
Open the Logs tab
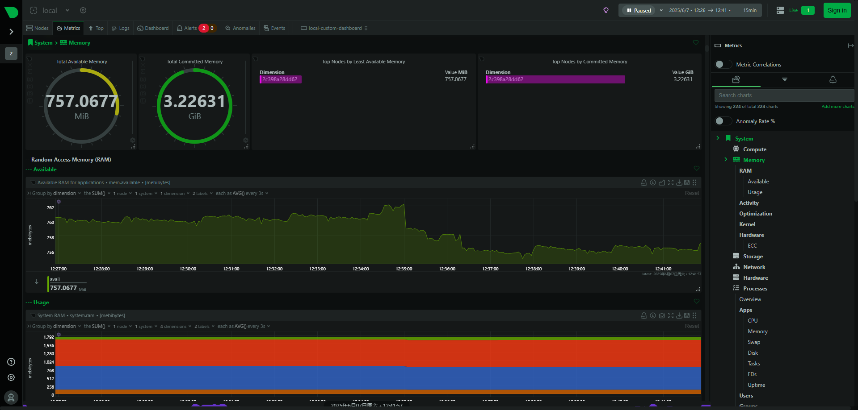(121, 28)
